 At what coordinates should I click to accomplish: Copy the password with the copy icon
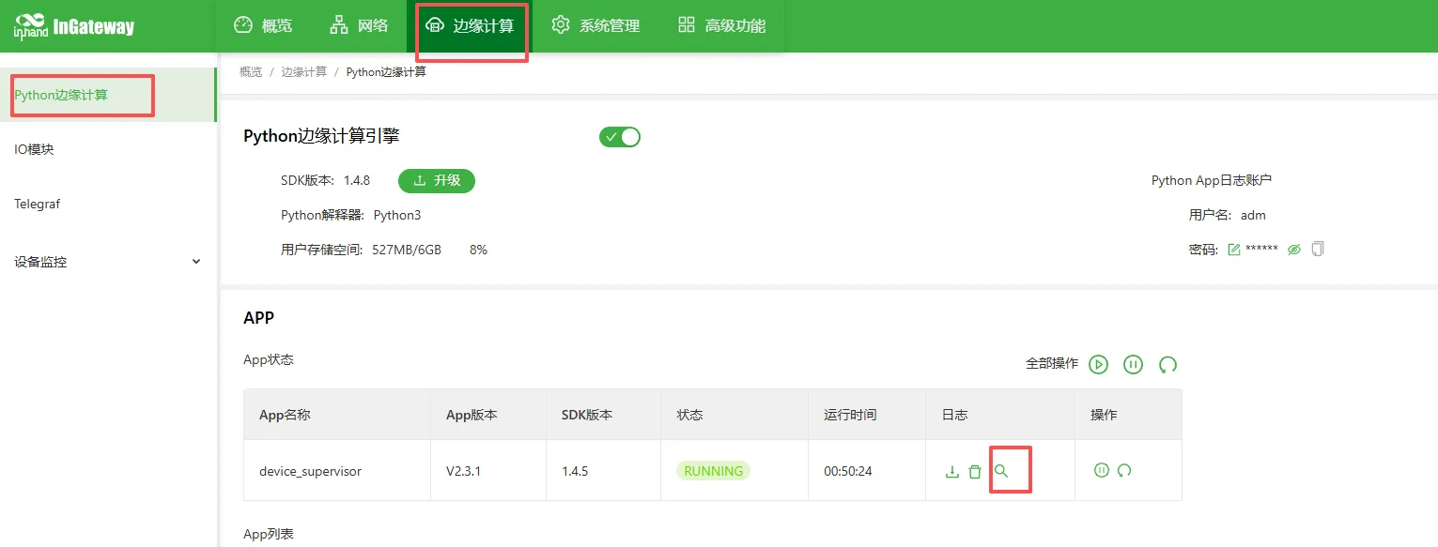point(1318,249)
